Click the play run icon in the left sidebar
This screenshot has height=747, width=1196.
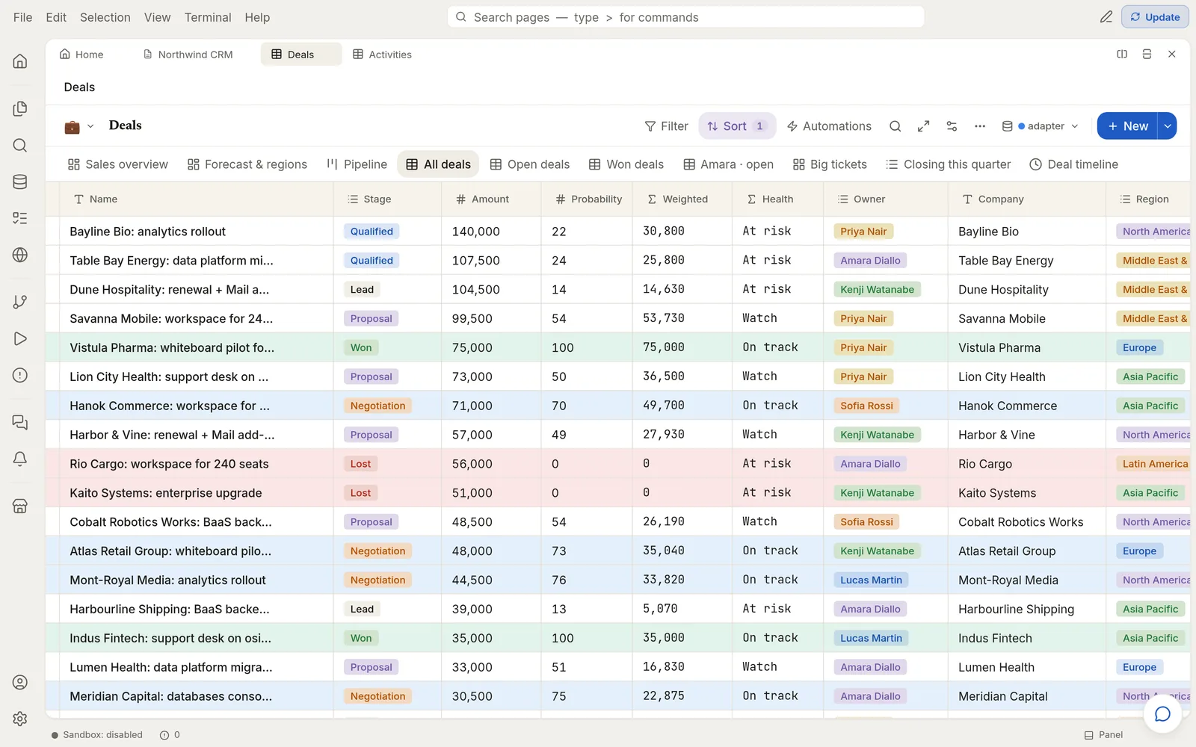20,339
